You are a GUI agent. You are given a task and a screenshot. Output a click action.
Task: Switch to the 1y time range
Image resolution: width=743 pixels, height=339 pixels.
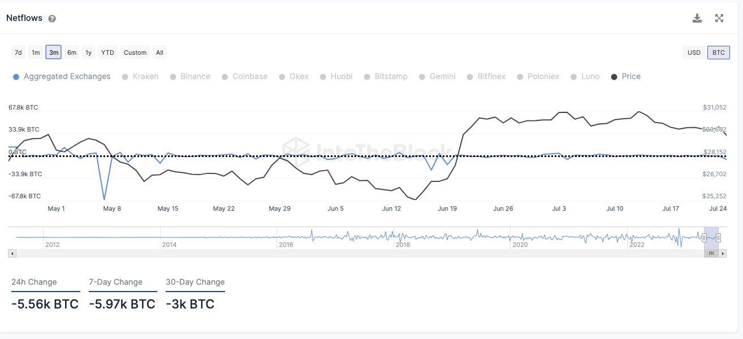(x=88, y=53)
